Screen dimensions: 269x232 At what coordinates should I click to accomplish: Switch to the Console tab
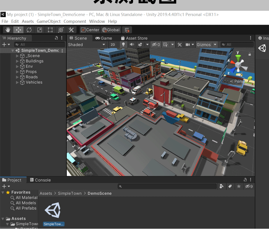[x=42, y=180]
